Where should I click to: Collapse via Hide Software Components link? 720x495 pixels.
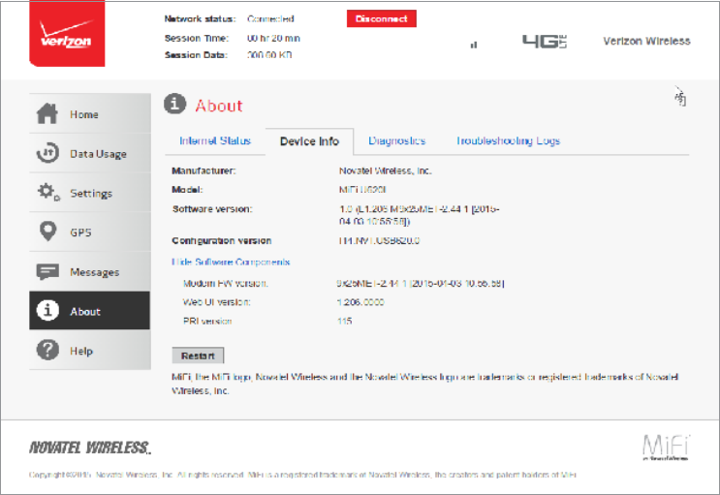(231, 262)
